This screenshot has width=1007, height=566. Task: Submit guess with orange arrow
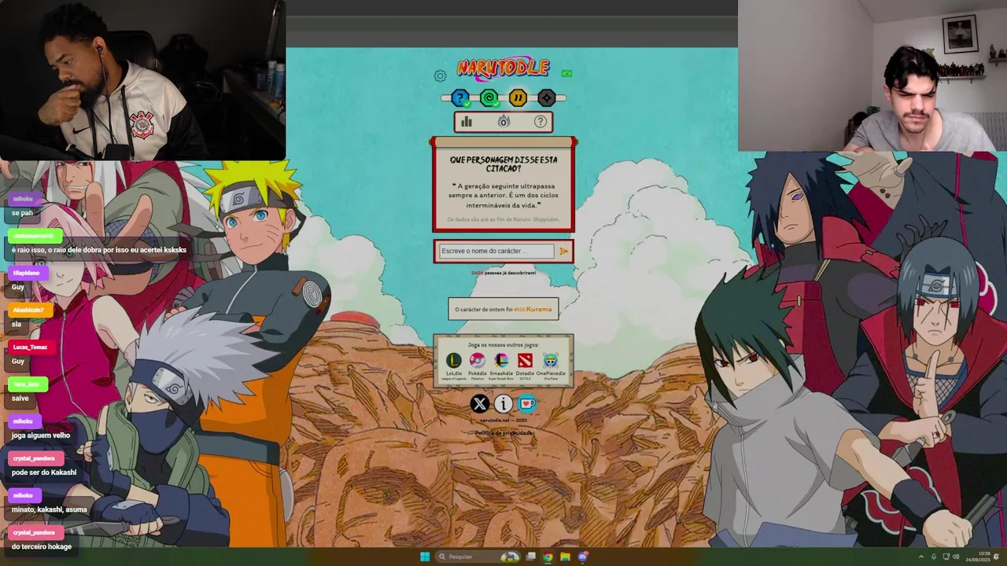tap(563, 251)
